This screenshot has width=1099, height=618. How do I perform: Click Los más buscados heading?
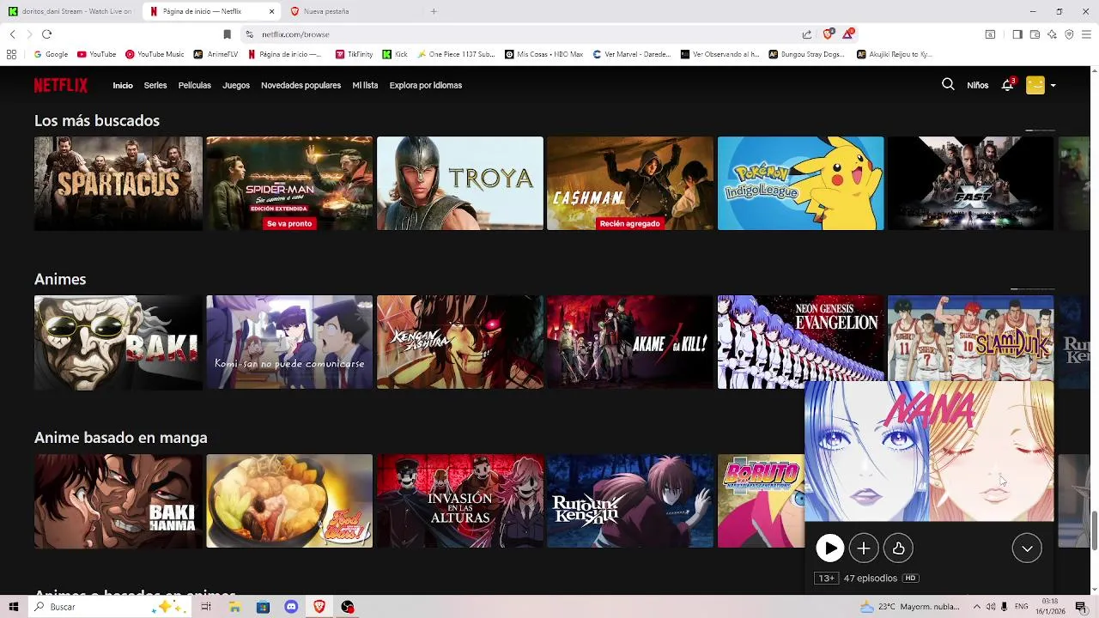pos(97,121)
